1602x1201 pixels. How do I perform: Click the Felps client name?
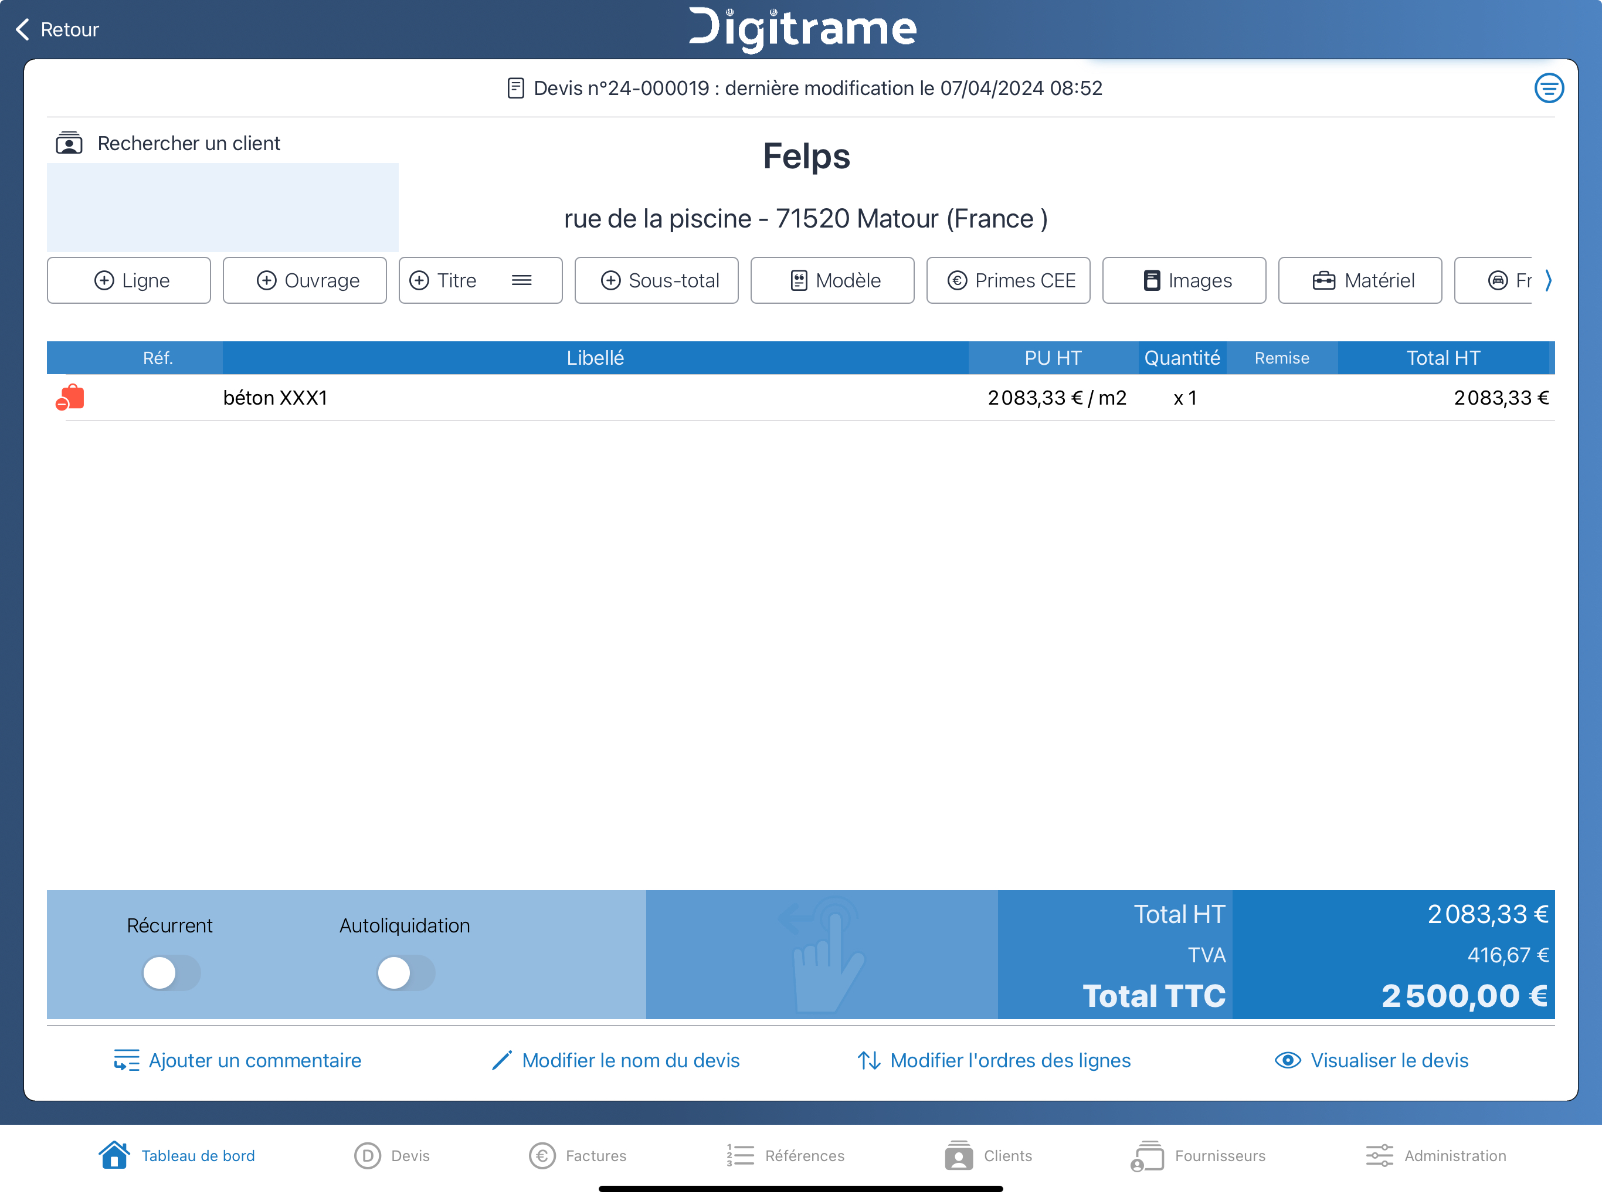(x=806, y=156)
